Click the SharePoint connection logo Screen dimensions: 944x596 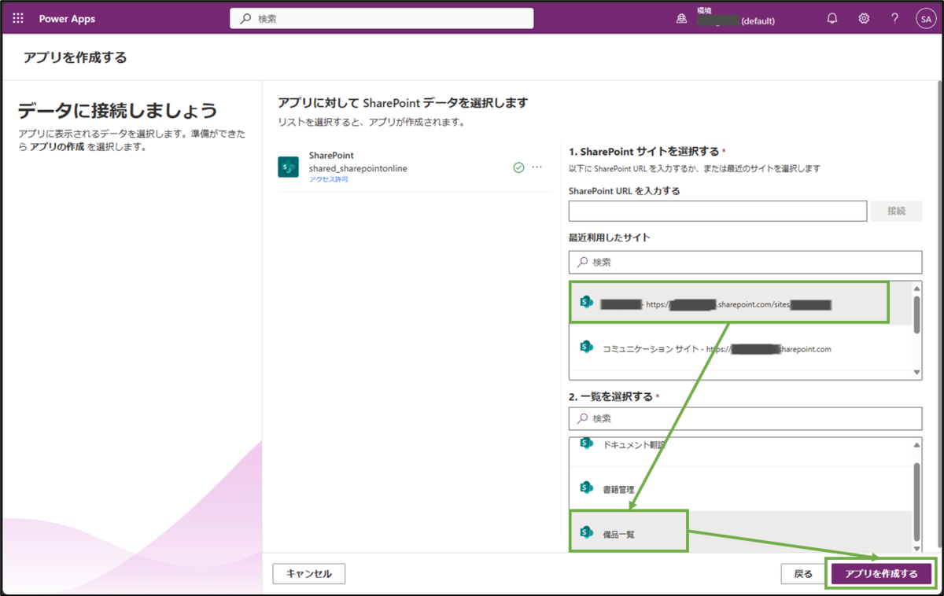pos(288,167)
